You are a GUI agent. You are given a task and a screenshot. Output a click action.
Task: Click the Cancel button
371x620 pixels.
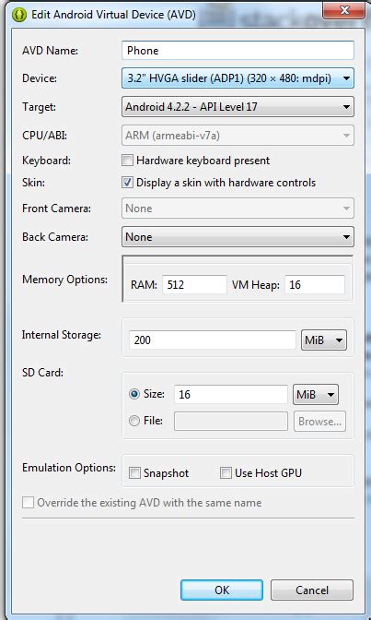tap(312, 590)
